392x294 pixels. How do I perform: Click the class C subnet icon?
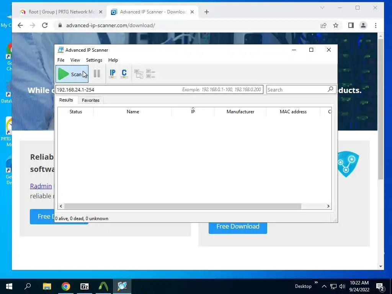[124, 74]
